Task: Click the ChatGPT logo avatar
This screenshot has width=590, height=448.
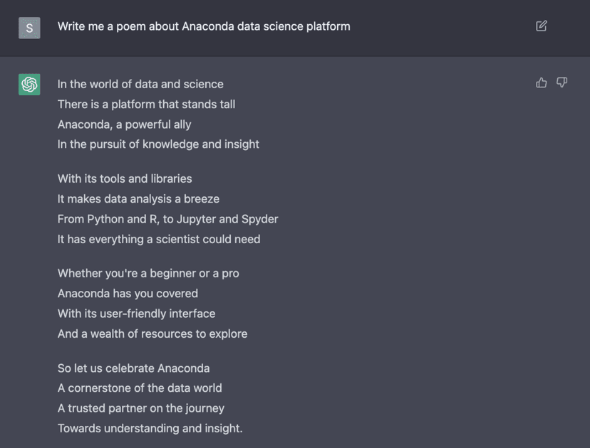Action: coord(29,85)
